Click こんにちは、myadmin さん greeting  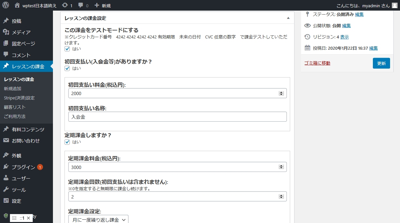click(363, 6)
